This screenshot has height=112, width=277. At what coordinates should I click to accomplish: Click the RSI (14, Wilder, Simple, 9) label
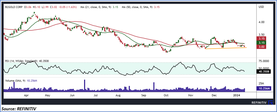(21, 61)
